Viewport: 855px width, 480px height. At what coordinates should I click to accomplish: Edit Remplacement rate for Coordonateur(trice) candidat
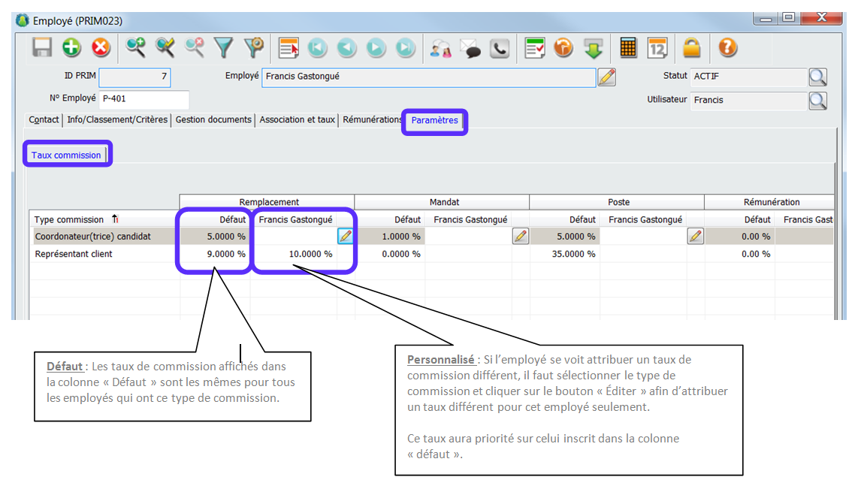point(345,237)
